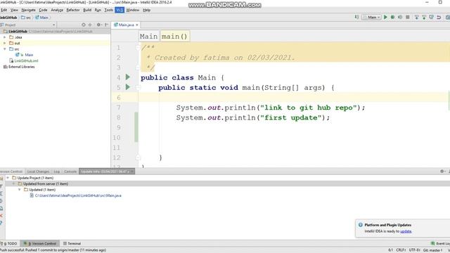Open the updated Main.java path in the results
Screen dimensions: 450x253
[x=78, y=195]
